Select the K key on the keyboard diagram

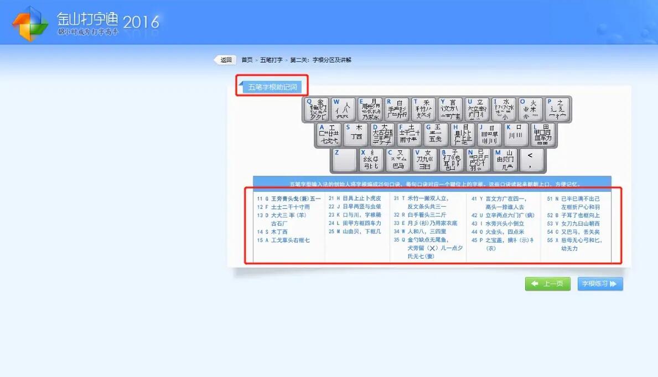pyautogui.click(x=516, y=135)
